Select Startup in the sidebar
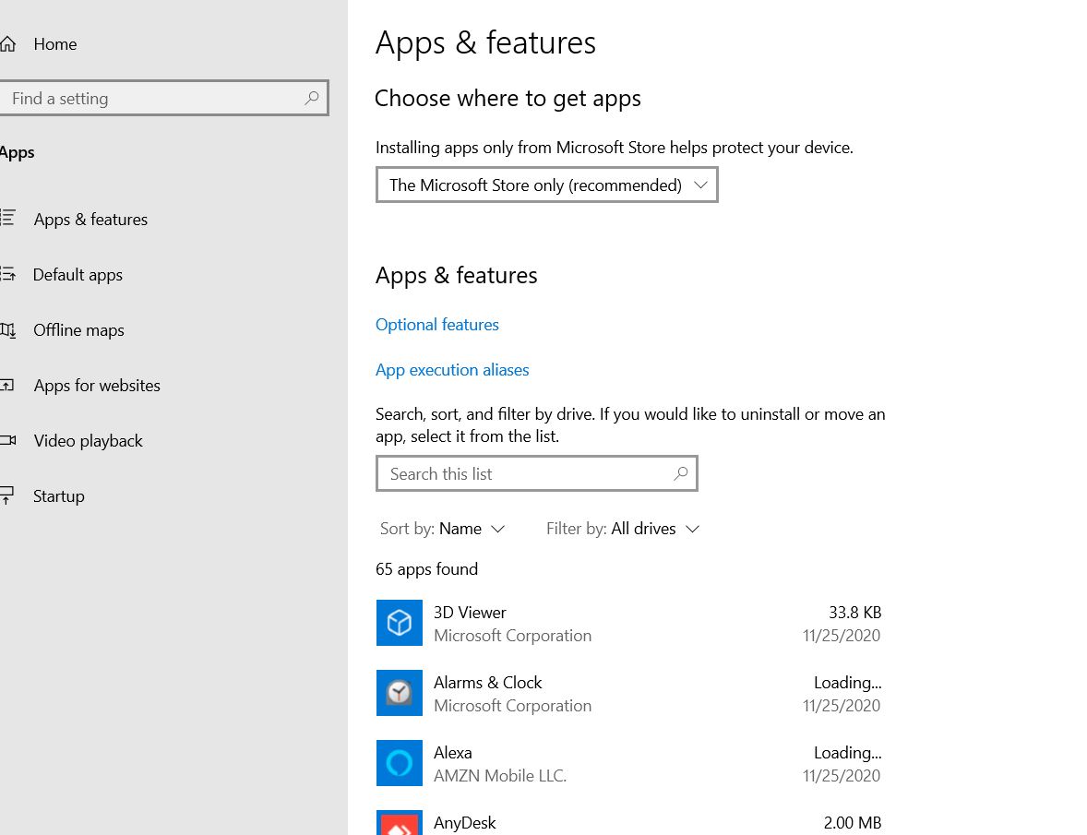The height and width of the screenshot is (835, 1087). pos(59,496)
